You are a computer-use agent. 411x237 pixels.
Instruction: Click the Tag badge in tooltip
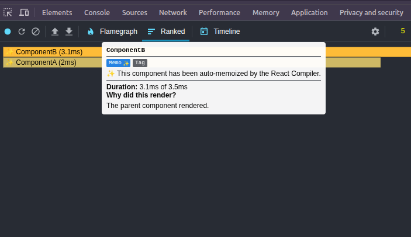tap(140, 63)
